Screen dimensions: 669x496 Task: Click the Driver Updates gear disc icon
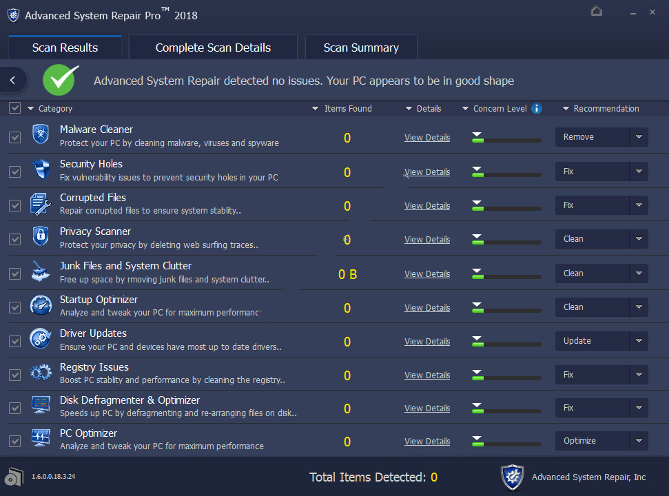(41, 339)
